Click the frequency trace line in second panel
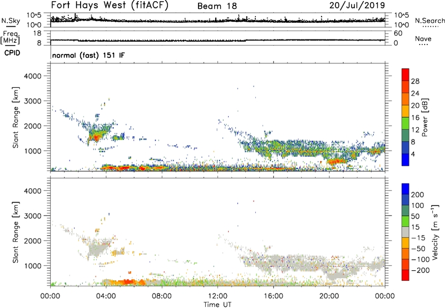The image size is (445, 308). (x=217, y=41)
